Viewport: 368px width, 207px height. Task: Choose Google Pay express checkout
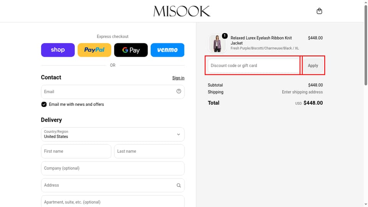click(x=131, y=50)
